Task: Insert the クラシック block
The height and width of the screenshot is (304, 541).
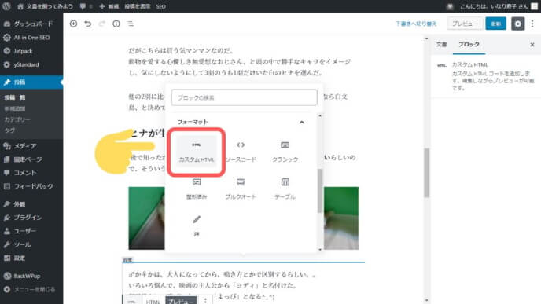Action: click(x=285, y=152)
